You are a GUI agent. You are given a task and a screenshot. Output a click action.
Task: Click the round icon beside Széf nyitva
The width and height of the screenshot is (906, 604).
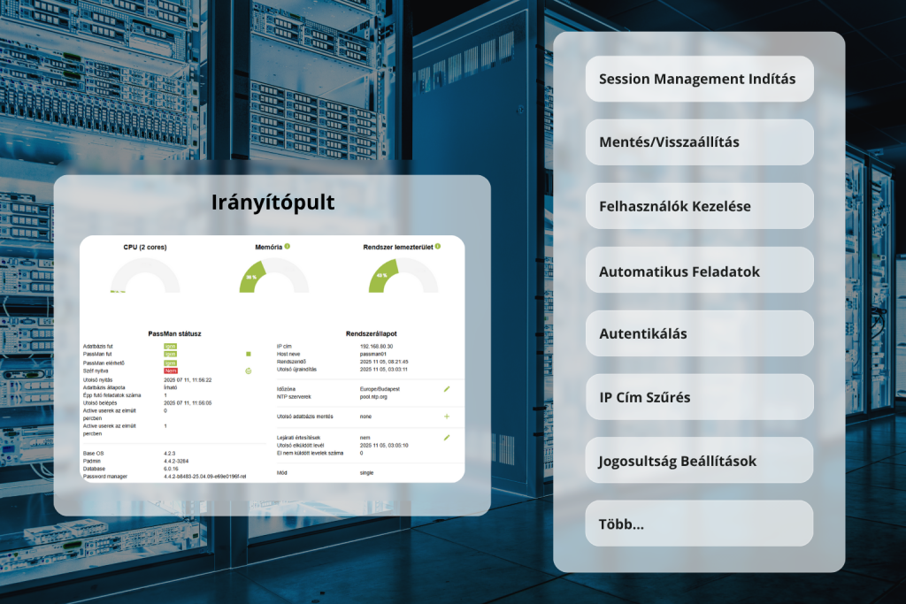(x=249, y=371)
